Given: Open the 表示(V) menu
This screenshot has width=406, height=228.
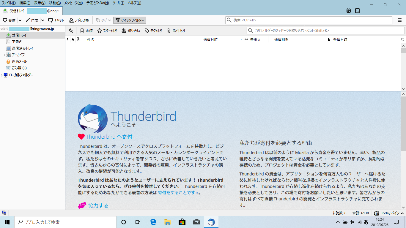Looking at the screenshot, I should [40, 3].
